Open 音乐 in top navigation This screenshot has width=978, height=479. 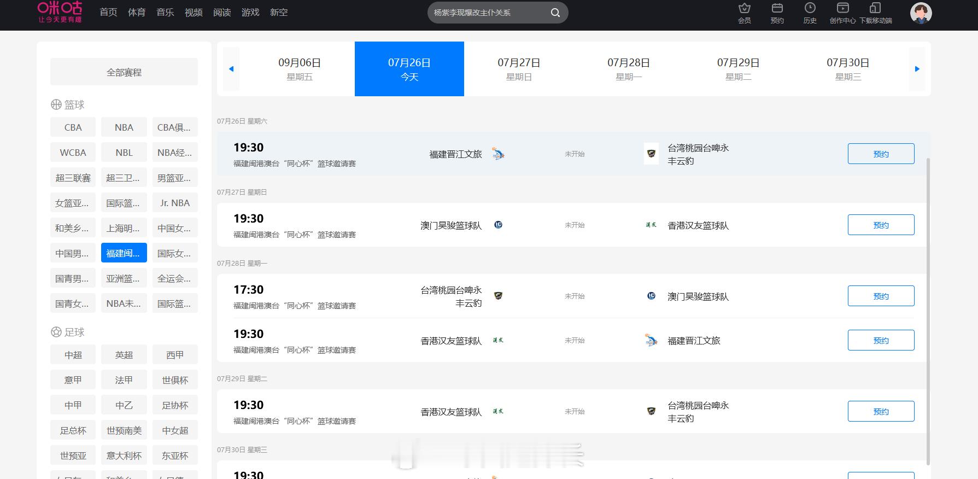(x=165, y=12)
